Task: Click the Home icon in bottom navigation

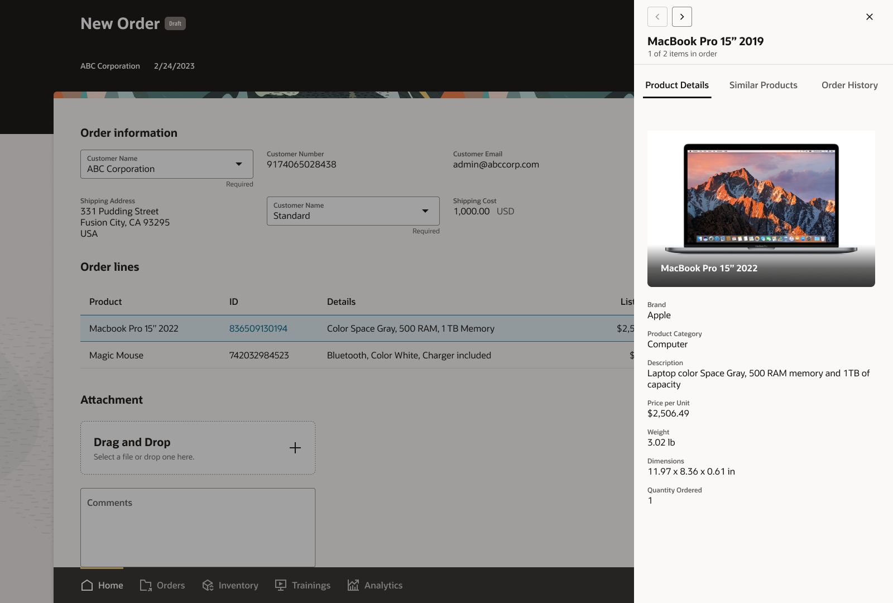Action: [x=87, y=585]
